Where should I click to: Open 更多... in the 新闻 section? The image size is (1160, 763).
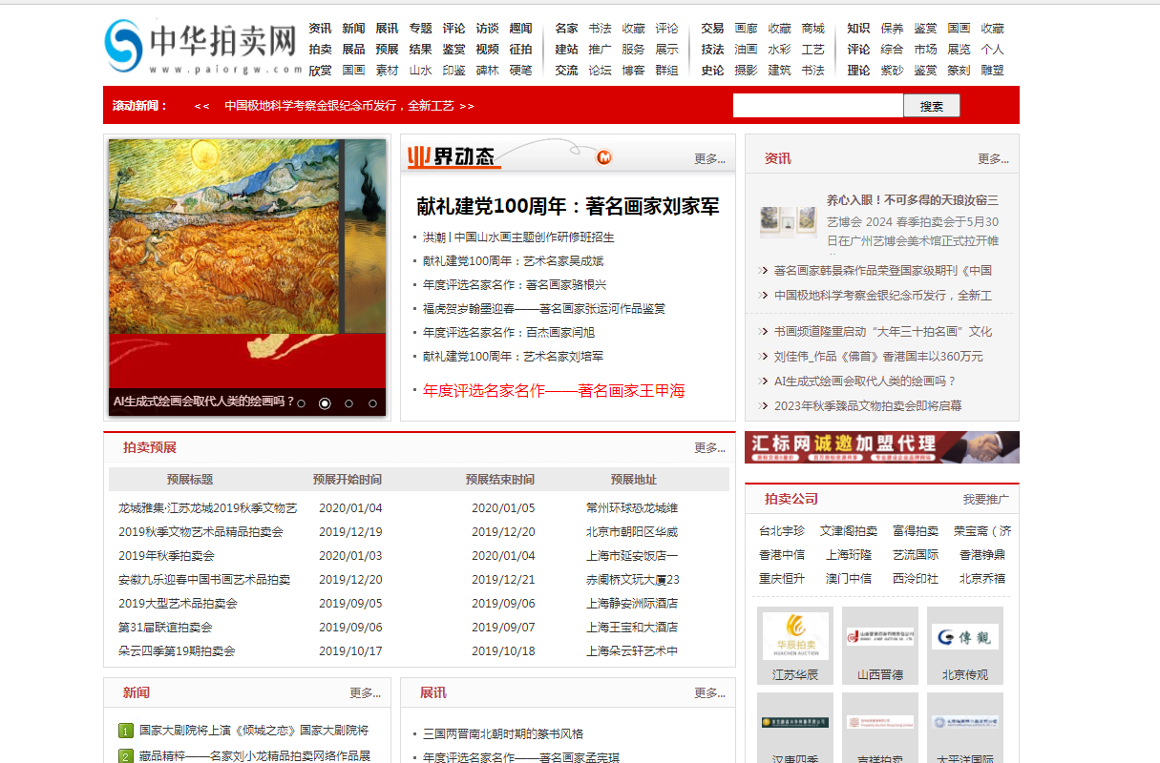coord(365,693)
